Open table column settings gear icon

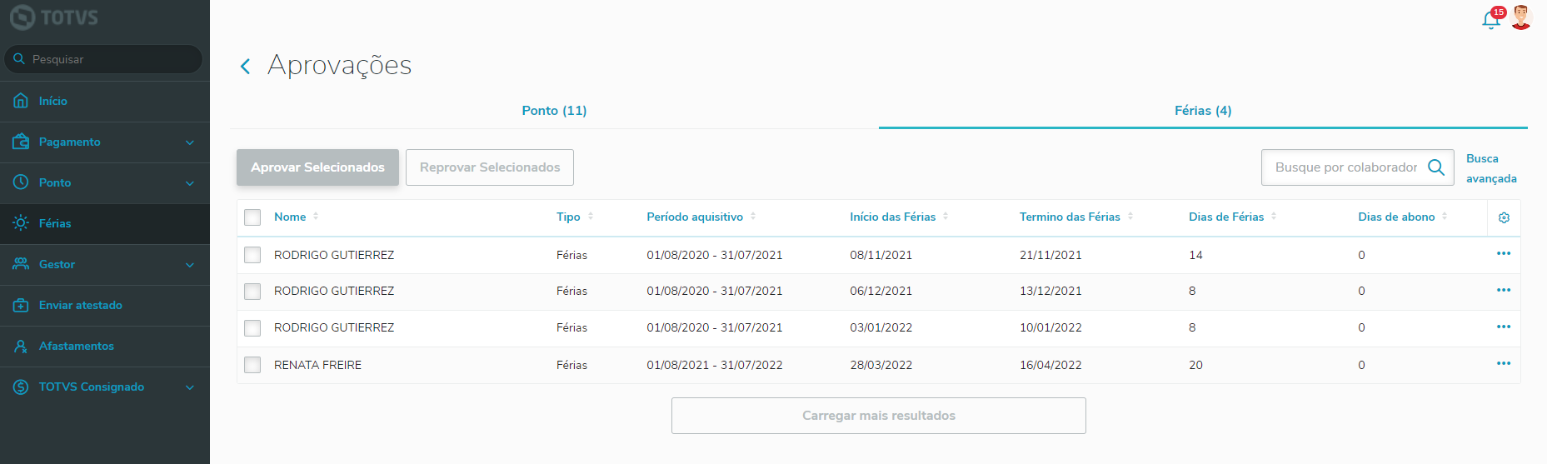(1504, 217)
